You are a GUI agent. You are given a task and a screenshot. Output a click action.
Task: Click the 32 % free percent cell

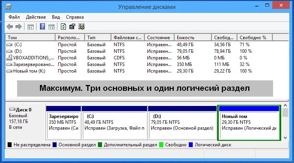(x=244, y=64)
